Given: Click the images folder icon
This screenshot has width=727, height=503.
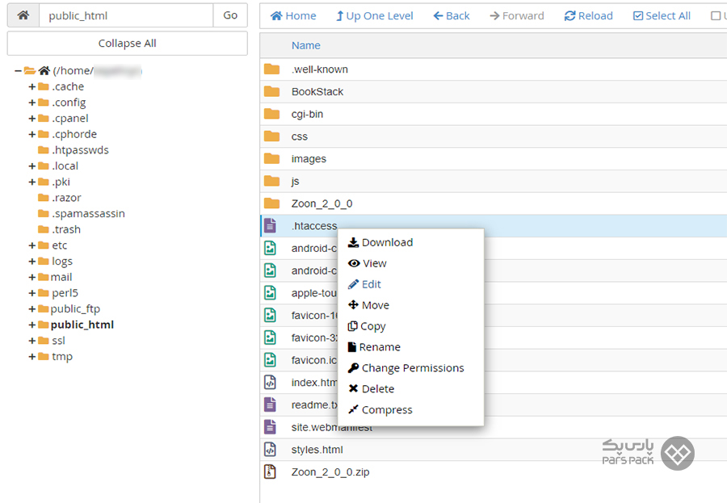Looking at the screenshot, I should point(271,158).
